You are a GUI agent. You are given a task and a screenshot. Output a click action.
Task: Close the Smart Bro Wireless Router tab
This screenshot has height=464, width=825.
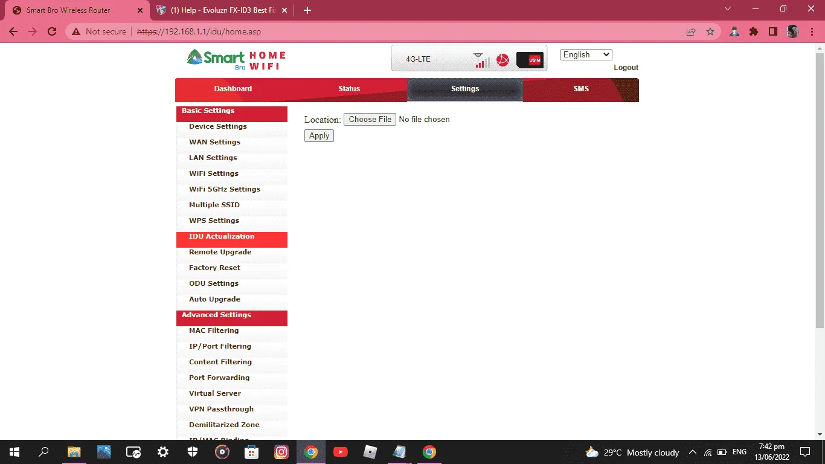[x=140, y=10]
